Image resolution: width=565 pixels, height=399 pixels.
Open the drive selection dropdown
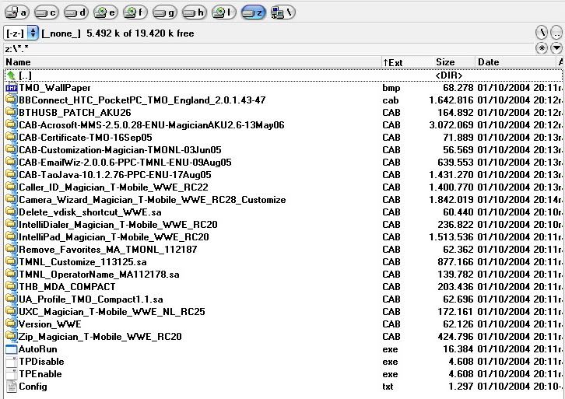tap(22, 33)
